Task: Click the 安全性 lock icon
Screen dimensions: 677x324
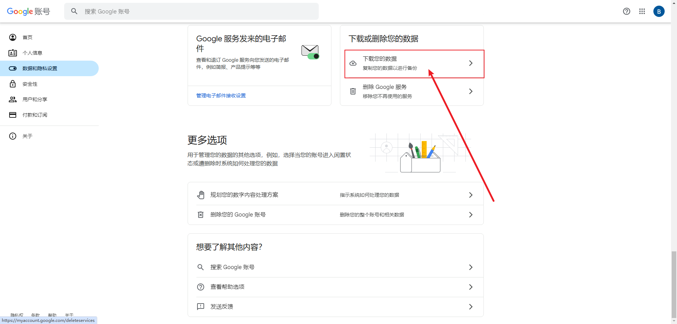Action: tap(13, 84)
